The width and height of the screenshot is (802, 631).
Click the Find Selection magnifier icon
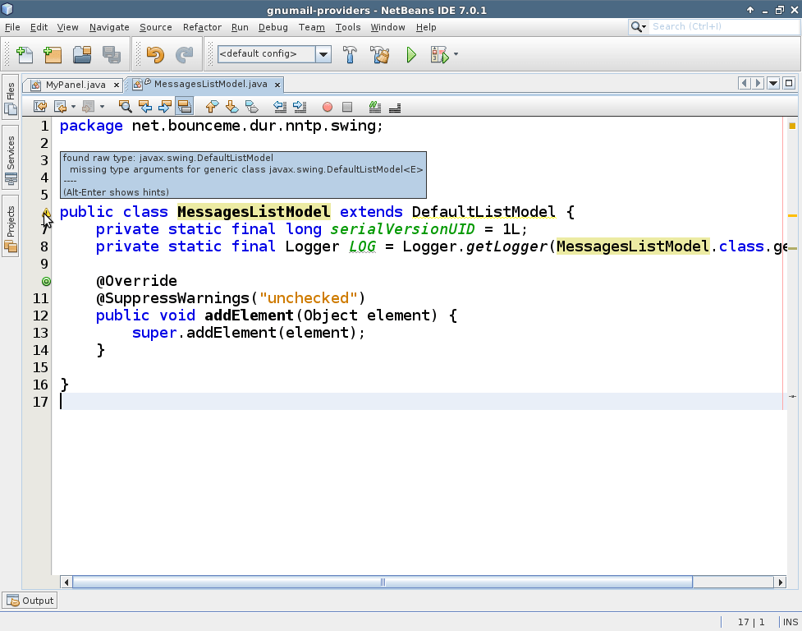click(x=126, y=107)
